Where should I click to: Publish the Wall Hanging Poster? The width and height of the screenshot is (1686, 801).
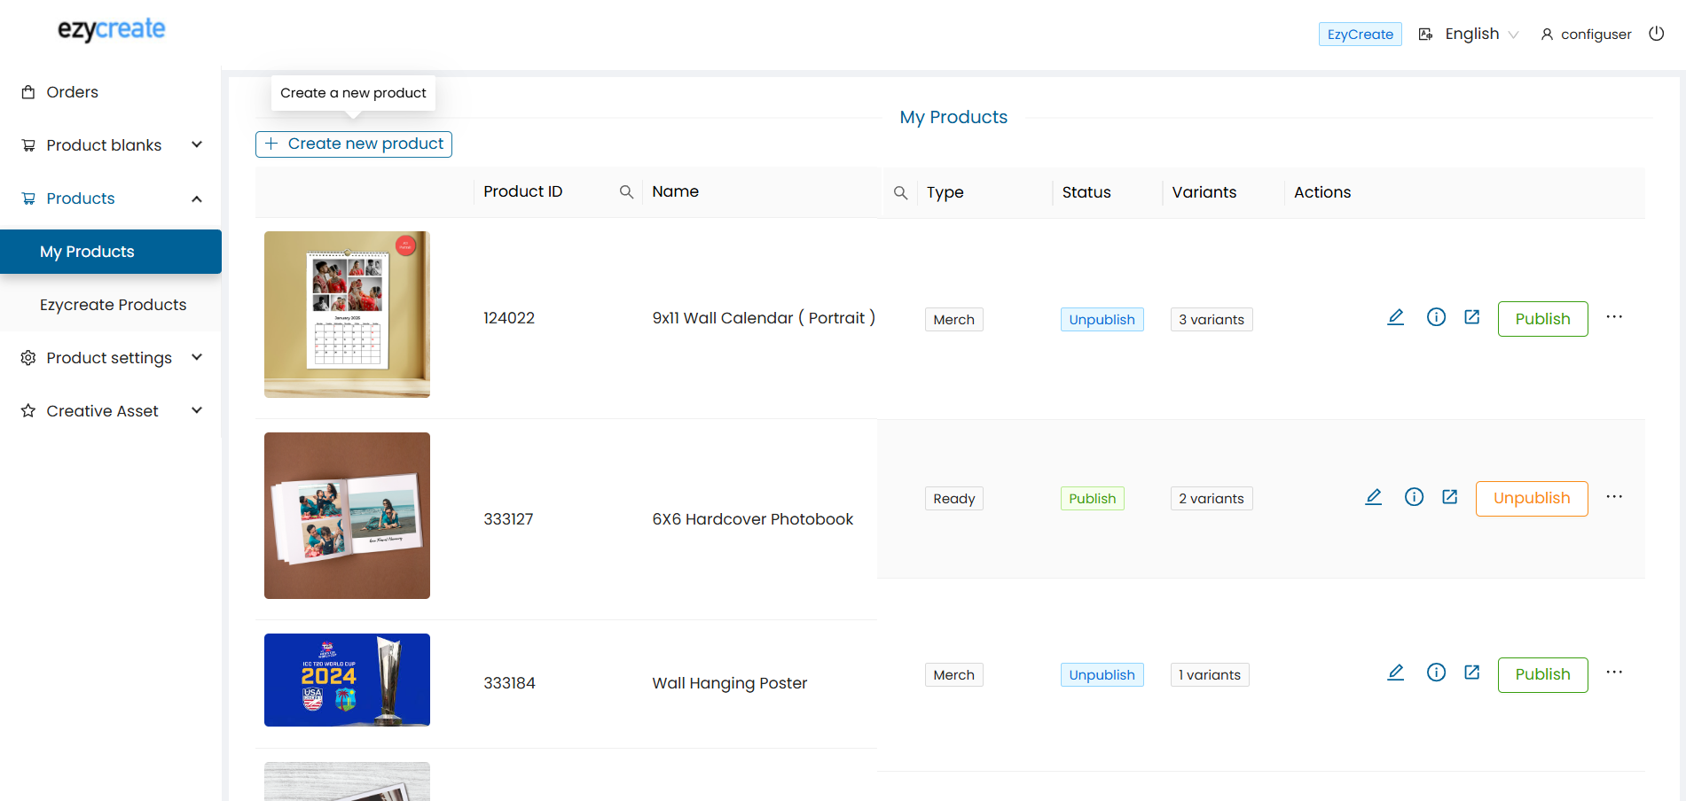pos(1542,675)
